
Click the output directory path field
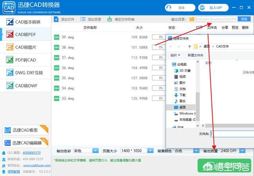(x=217, y=19)
